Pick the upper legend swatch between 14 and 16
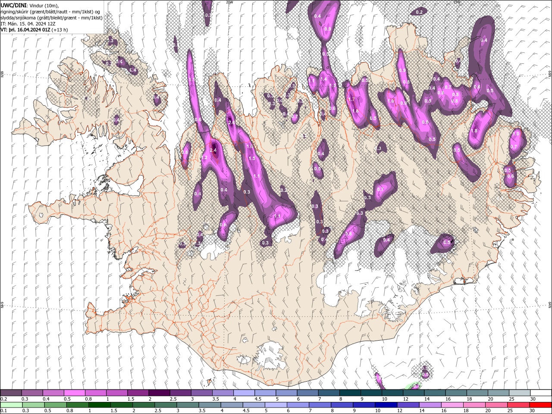This screenshot has height=414, width=552. 435,393
